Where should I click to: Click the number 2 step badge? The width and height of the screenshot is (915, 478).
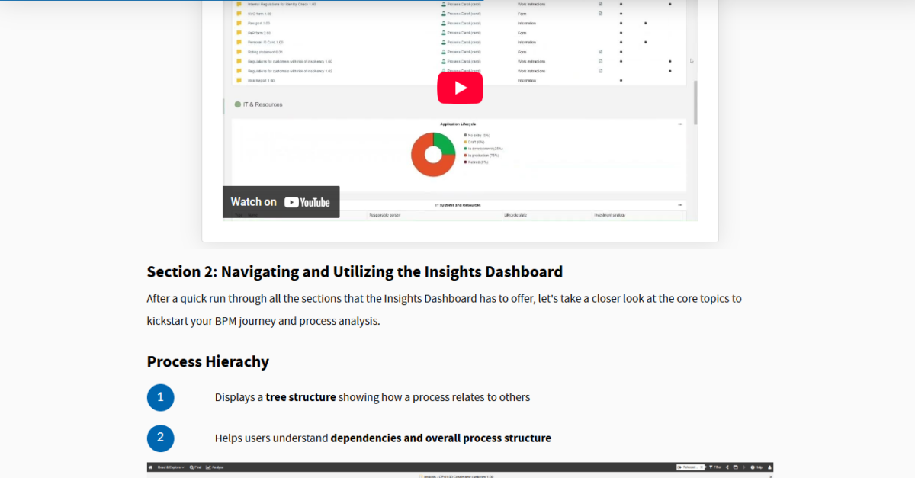click(x=160, y=438)
